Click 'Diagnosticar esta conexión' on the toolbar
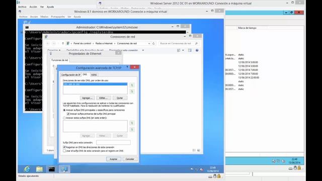322x181 pixels. [123, 50]
